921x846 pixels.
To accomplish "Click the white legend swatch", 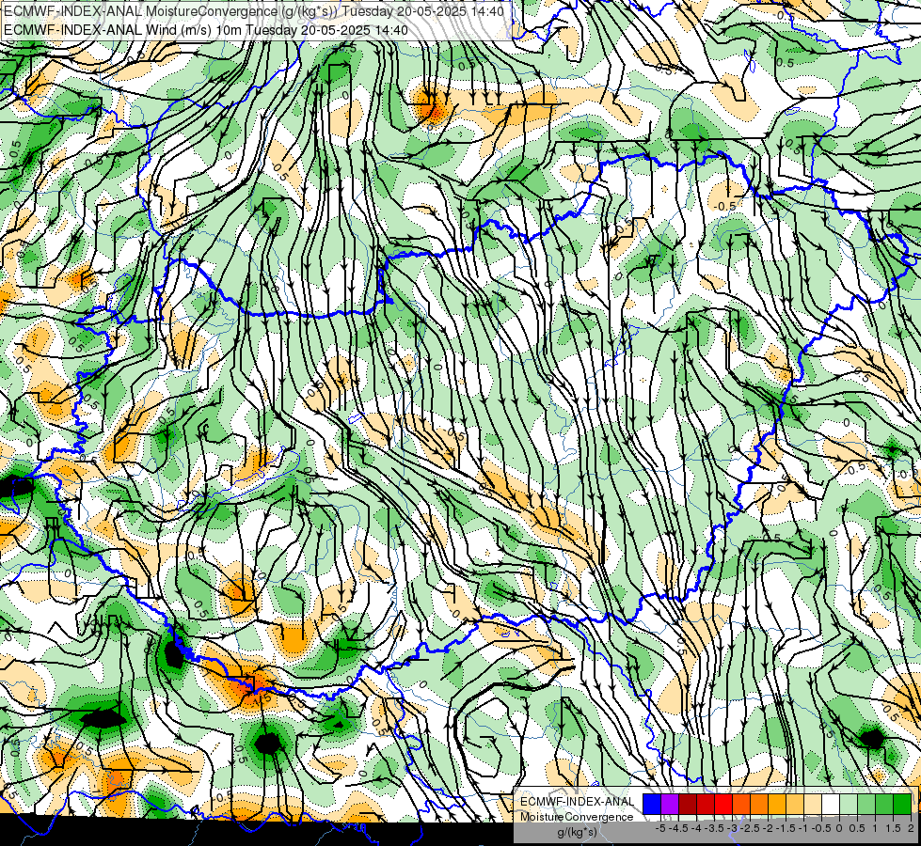I will point(831,804).
